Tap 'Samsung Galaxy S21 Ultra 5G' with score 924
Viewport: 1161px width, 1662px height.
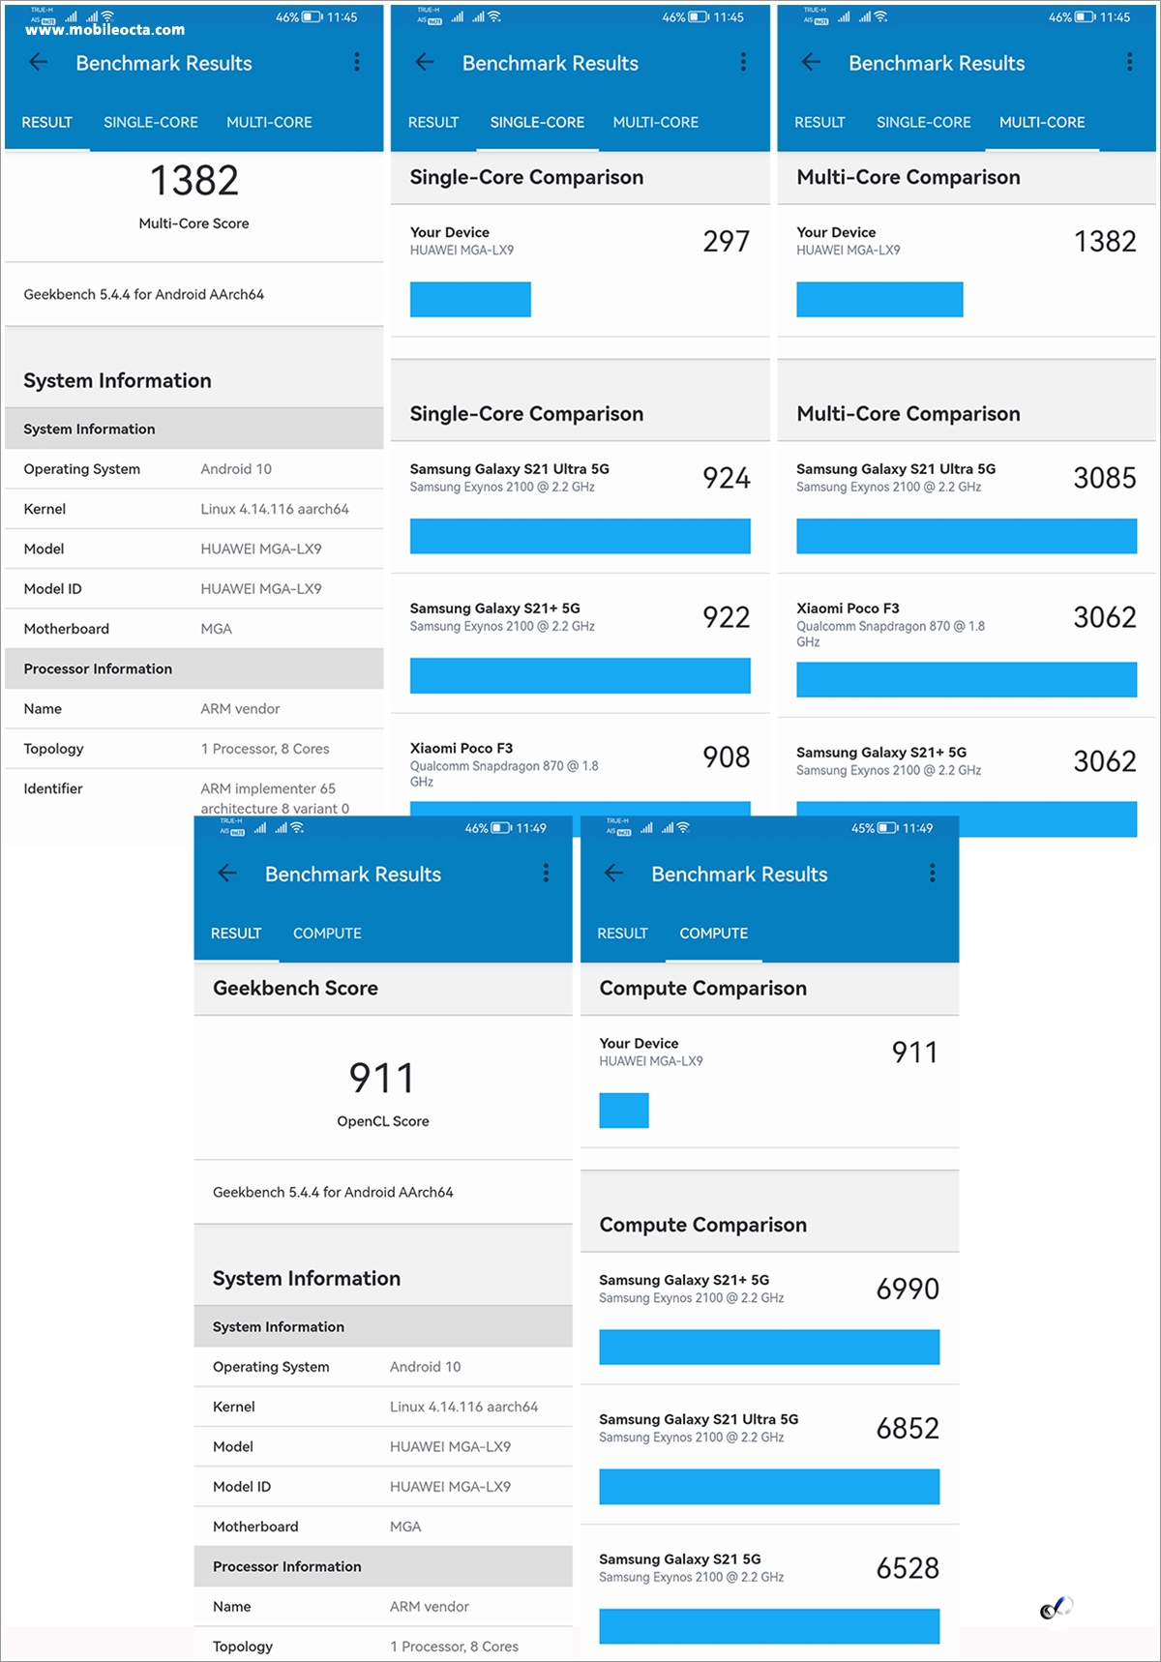coord(510,469)
